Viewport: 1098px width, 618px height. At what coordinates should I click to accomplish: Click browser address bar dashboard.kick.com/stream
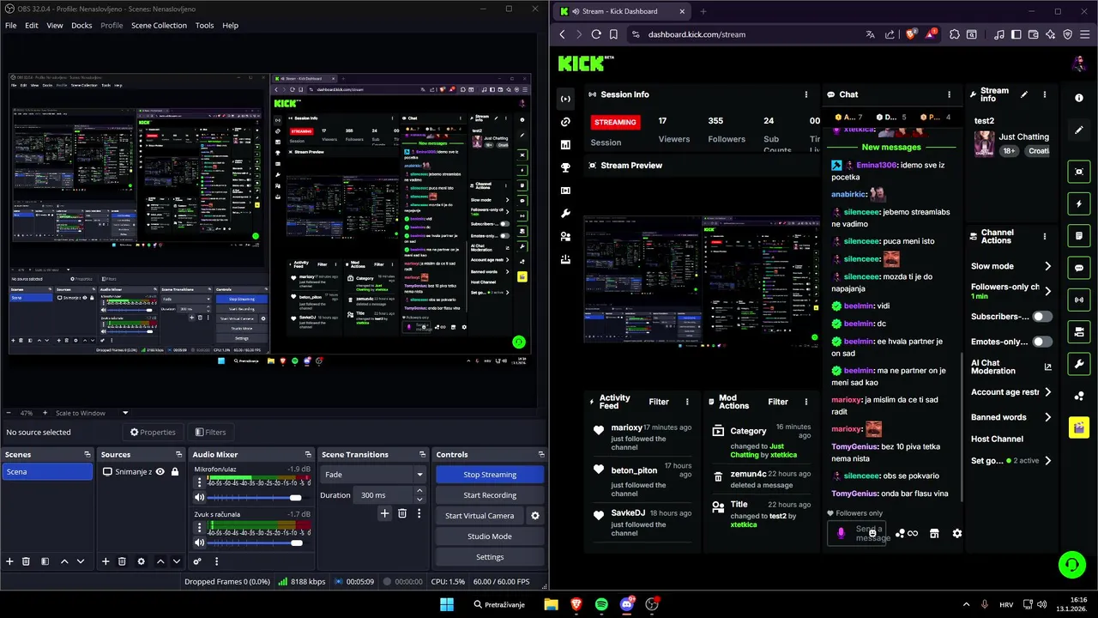click(697, 34)
